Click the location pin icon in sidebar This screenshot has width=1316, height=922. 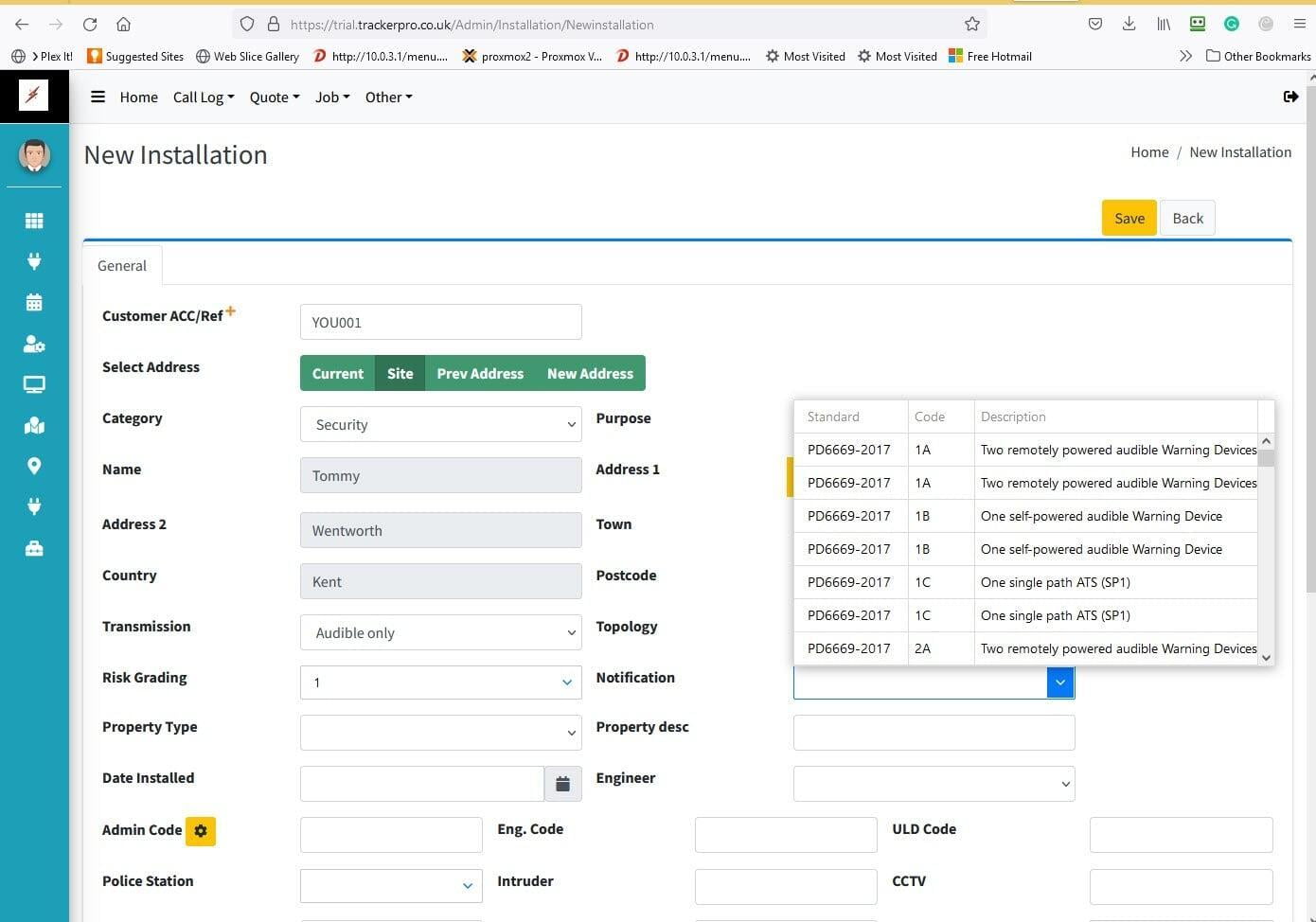coord(34,466)
